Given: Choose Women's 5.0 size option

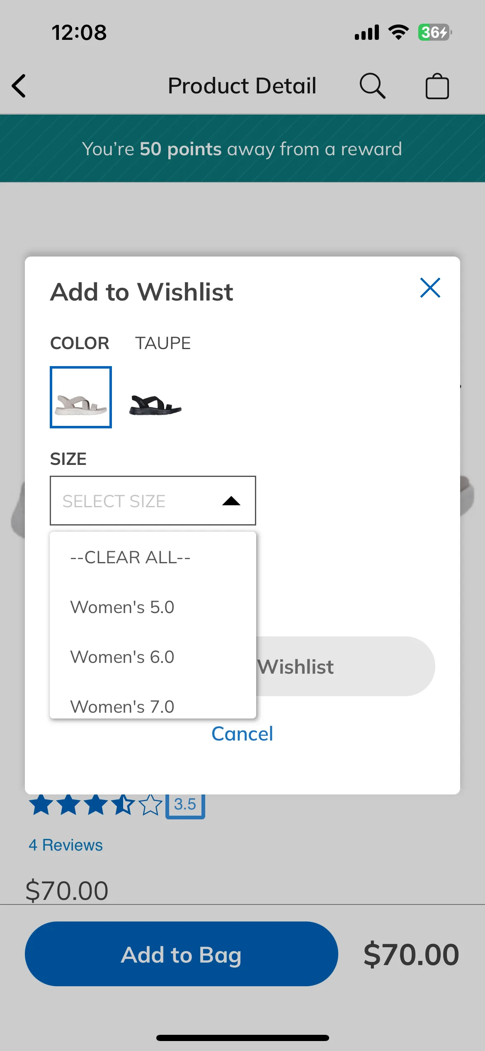Looking at the screenshot, I should coord(153,607).
